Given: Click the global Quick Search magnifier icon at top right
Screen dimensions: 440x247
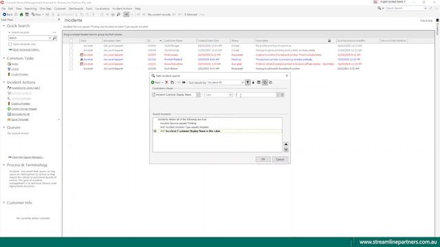Looking at the screenshot, I should point(379,8).
